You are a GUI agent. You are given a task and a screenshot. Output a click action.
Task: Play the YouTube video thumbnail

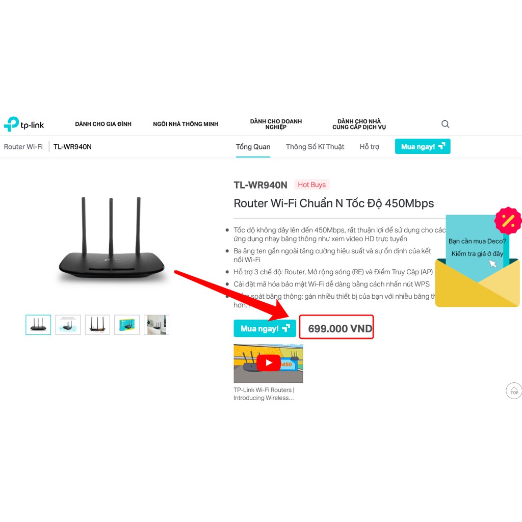click(x=268, y=363)
